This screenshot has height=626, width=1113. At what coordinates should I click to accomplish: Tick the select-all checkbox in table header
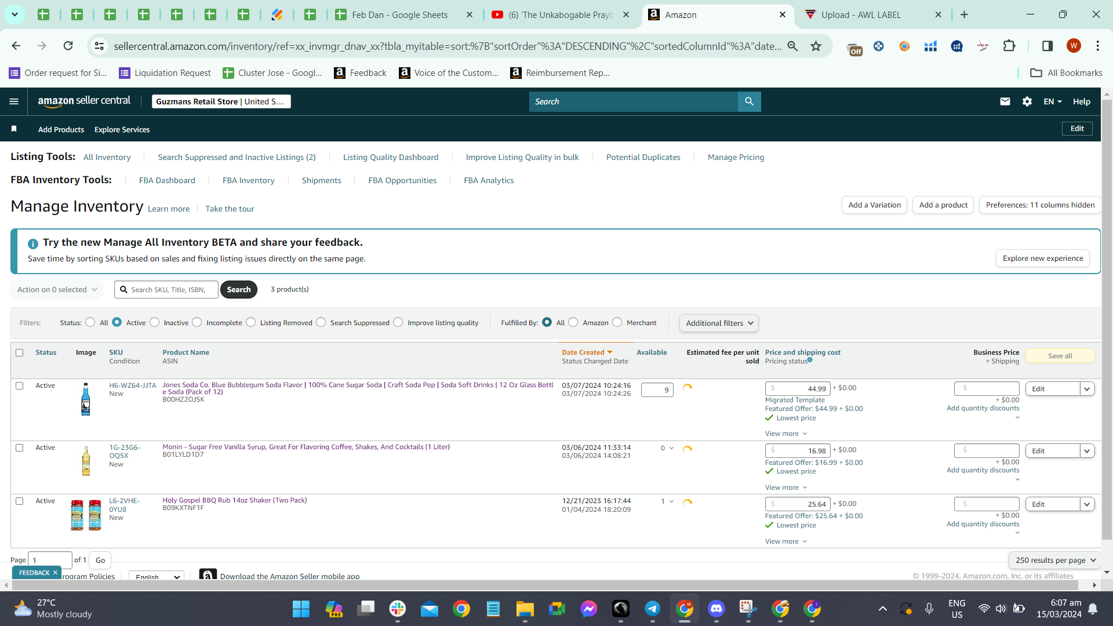point(20,352)
